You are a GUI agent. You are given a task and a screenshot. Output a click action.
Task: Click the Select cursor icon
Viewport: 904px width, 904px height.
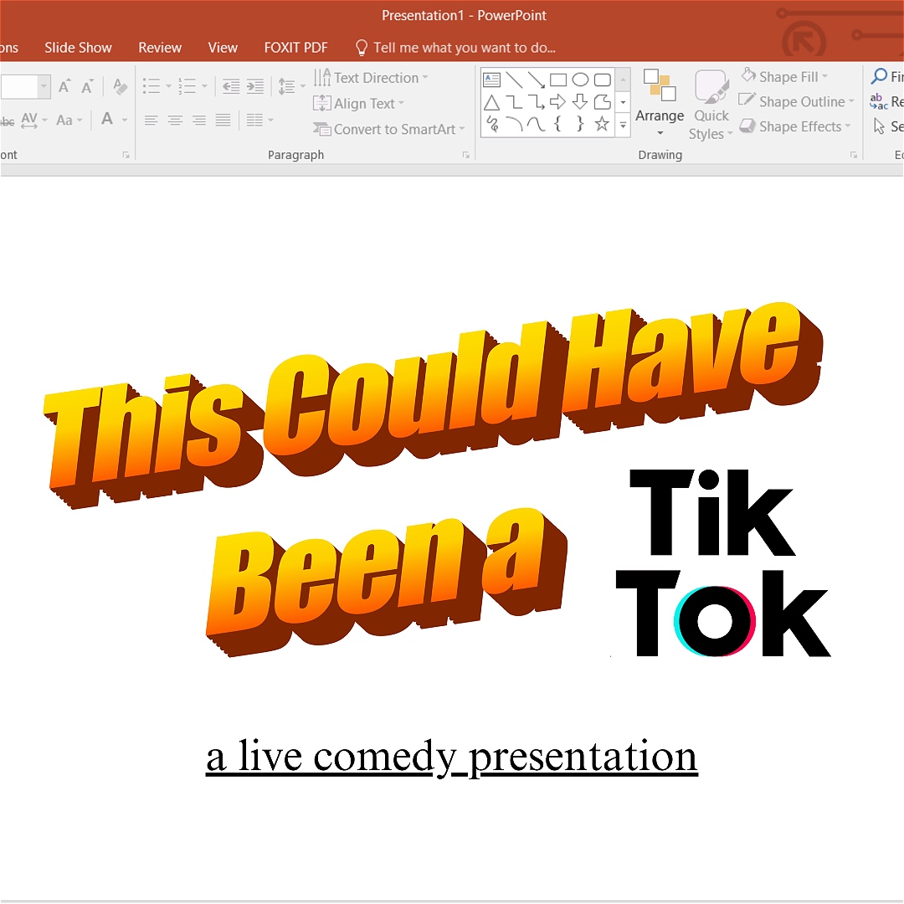[x=879, y=126]
